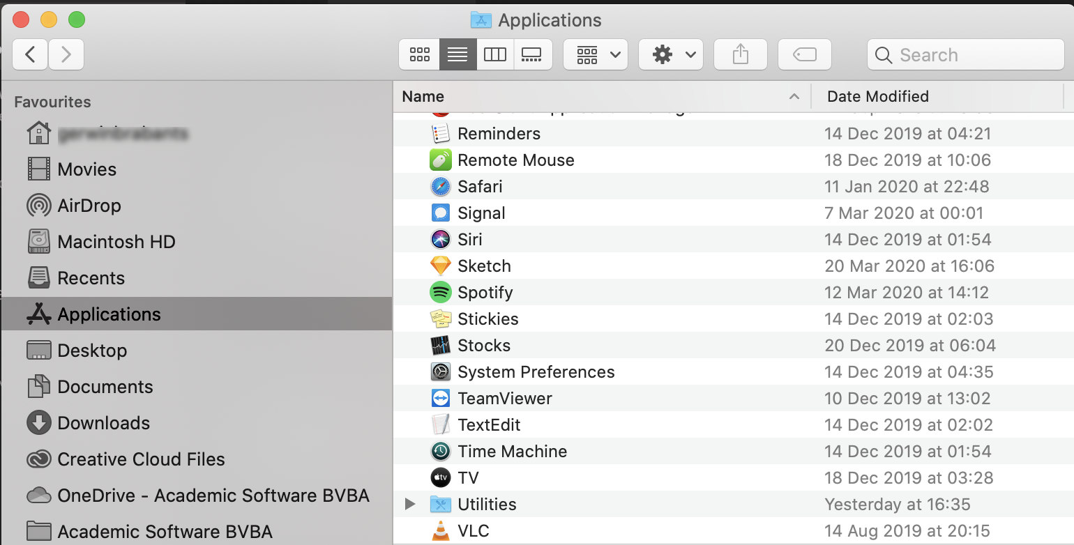Open OneDrive - Academic Software BVBA
This screenshot has height=545, width=1074.
click(x=198, y=496)
